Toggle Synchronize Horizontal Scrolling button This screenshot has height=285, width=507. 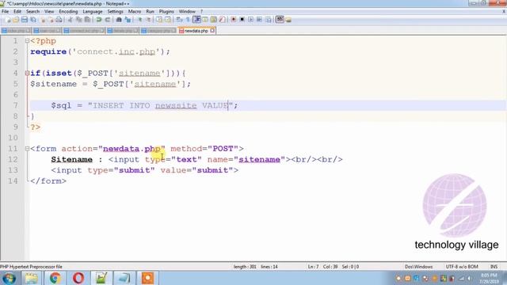(x=168, y=20)
